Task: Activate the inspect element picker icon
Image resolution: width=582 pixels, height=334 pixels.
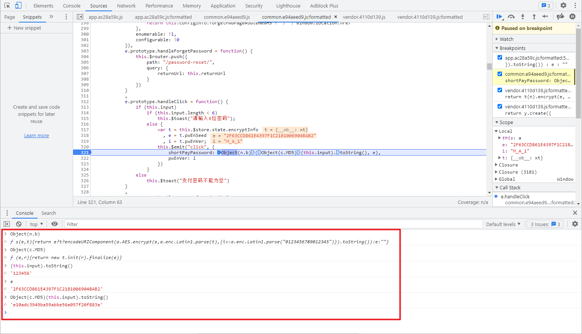Action: (x=7, y=6)
